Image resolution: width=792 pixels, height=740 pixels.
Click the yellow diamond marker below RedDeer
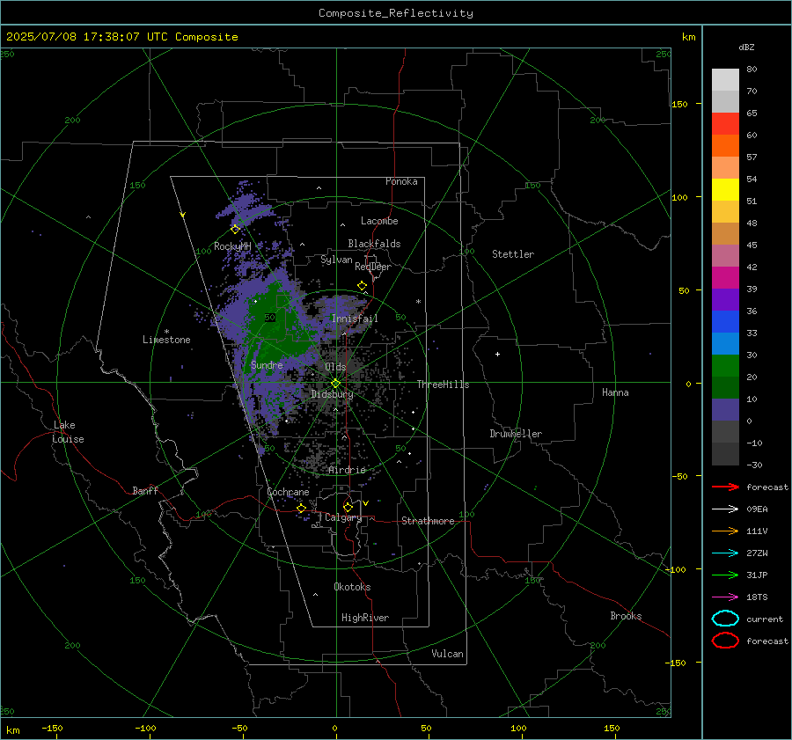[363, 286]
